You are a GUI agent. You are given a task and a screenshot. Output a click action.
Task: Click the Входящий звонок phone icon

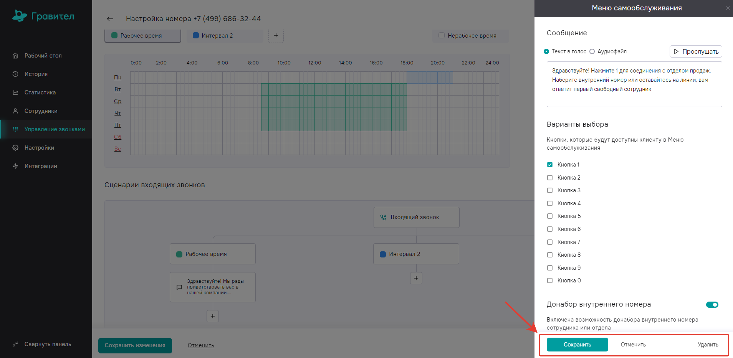383,217
